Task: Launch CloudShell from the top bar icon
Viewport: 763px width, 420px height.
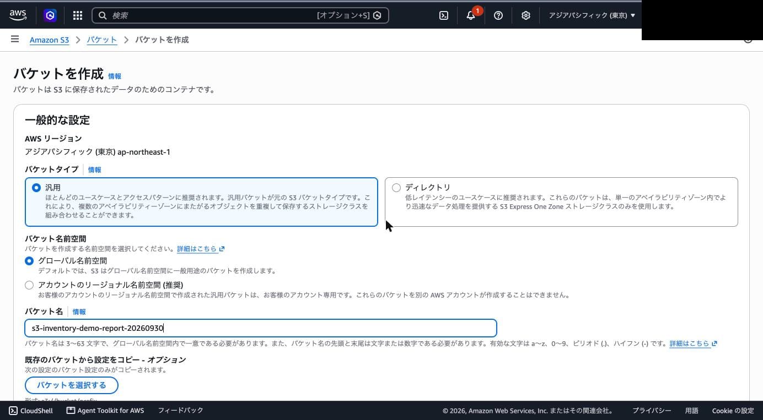Action: point(444,15)
